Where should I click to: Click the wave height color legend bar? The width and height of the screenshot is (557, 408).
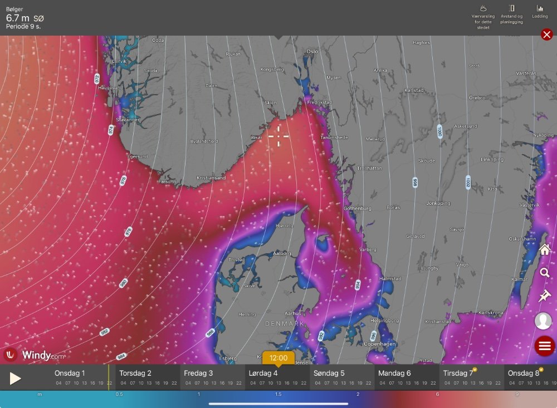278,399
